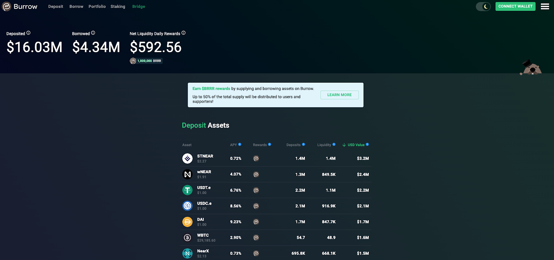
Task: Click the WBTC bitcoin icon
Action: tap(187, 238)
